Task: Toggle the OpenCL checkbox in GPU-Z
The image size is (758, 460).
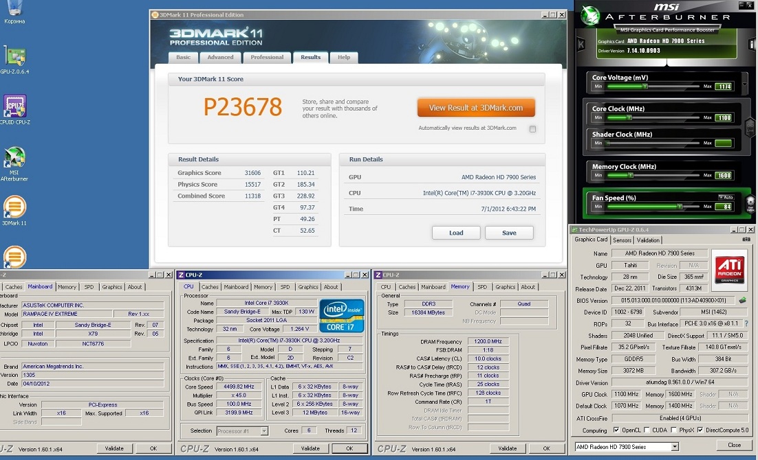Action: pyautogui.click(x=616, y=430)
